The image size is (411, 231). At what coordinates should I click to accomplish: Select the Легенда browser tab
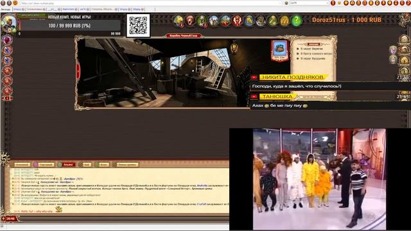(x=6, y=9)
